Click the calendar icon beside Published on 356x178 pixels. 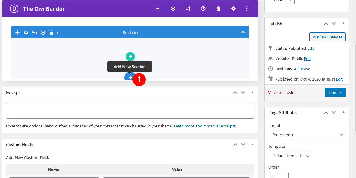270,79
